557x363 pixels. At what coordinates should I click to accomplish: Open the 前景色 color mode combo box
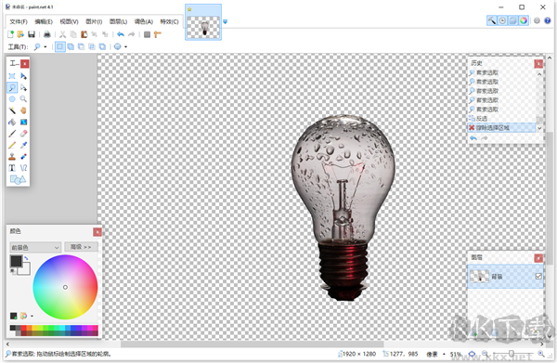pyautogui.click(x=35, y=247)
